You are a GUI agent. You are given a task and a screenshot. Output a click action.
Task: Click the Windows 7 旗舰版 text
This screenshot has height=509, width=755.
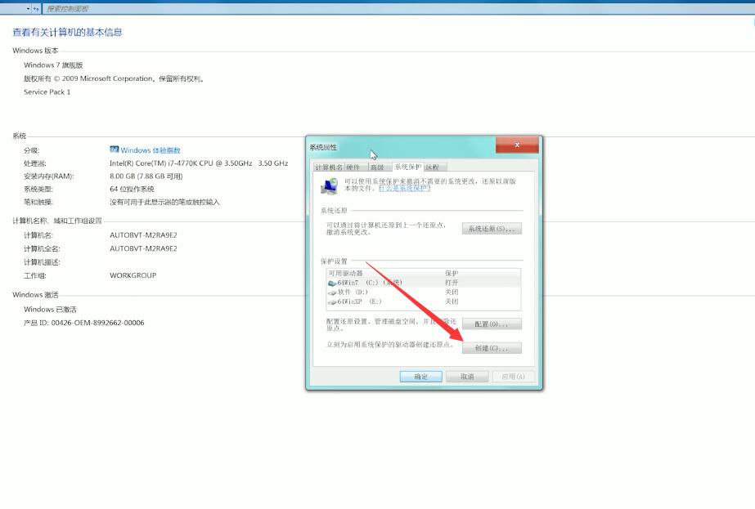(53, 65)
